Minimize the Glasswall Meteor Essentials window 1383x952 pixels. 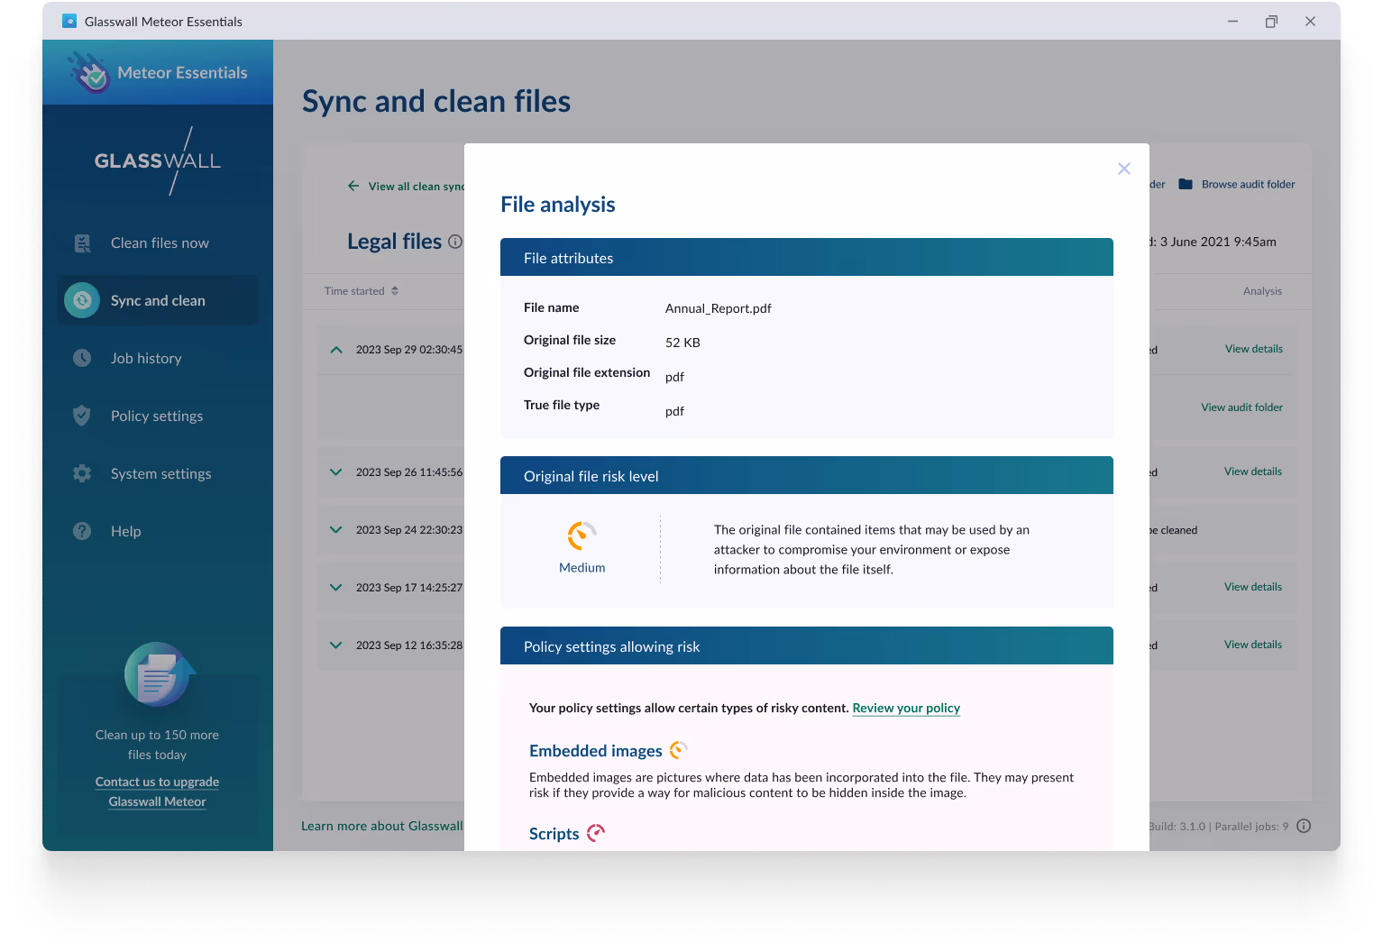[1232, 21]
